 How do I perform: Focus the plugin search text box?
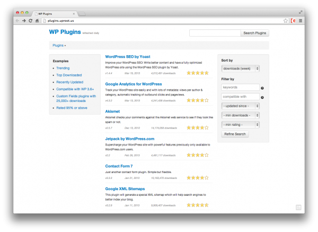215,33
